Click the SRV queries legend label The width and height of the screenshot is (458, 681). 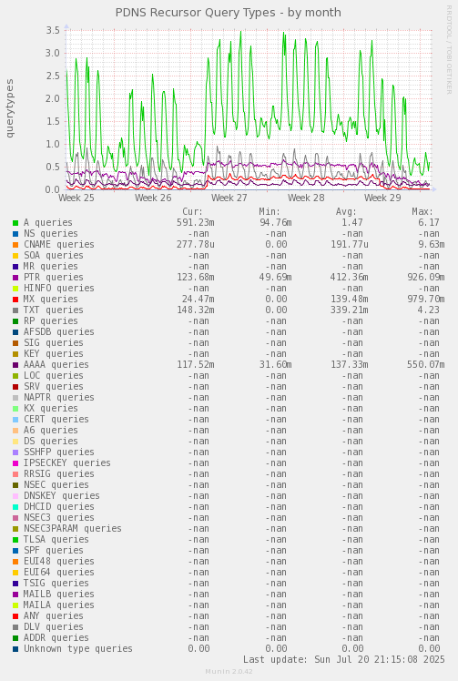pyautogui.click(x=54, y=387)
